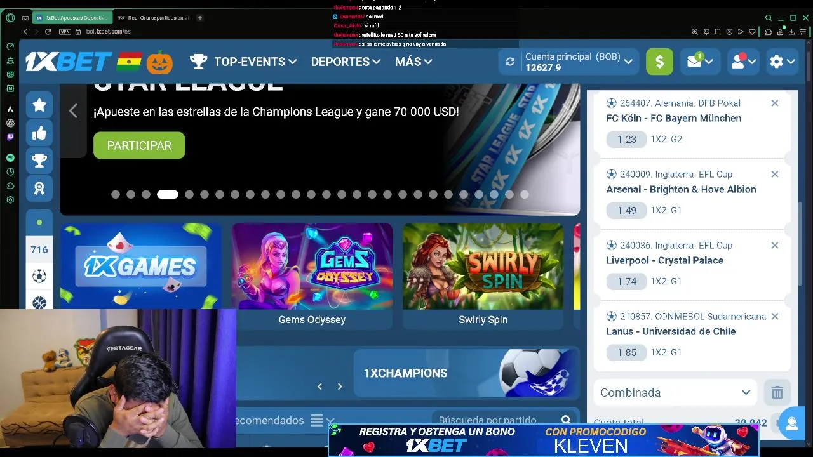This screenshot has width=813, height=457.
Task: Refresh the account balance icon
Action: (x=510, y=62)
